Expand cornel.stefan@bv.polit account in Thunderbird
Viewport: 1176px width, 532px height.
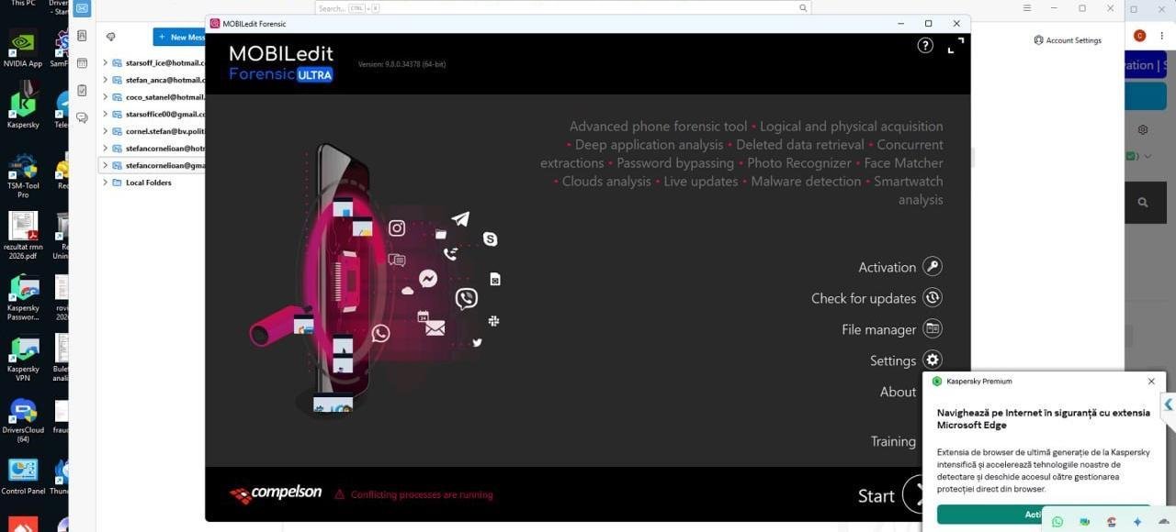pyautogui.click(x=106, y=131)
